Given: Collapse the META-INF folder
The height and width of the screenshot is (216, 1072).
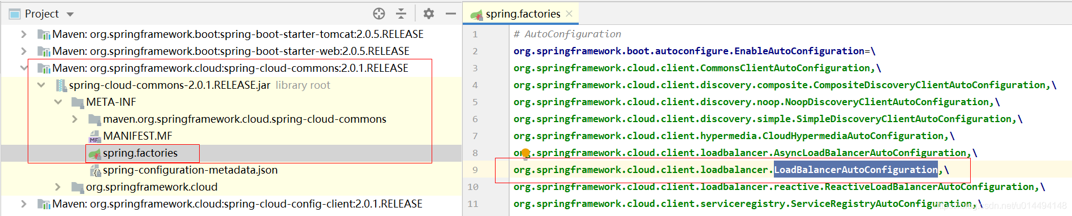Looking at the screenshot, I should (x=58, y=102).
